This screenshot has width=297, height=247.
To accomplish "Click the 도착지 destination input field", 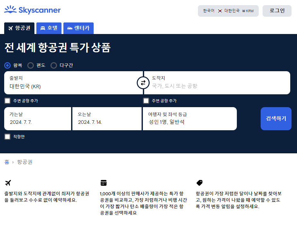I will pos(217,83).
